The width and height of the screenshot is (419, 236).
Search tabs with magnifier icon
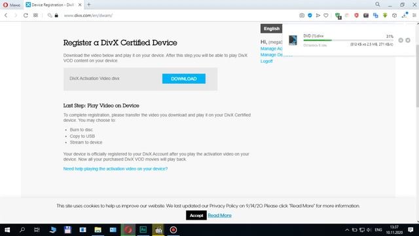(x=378, y=5)
